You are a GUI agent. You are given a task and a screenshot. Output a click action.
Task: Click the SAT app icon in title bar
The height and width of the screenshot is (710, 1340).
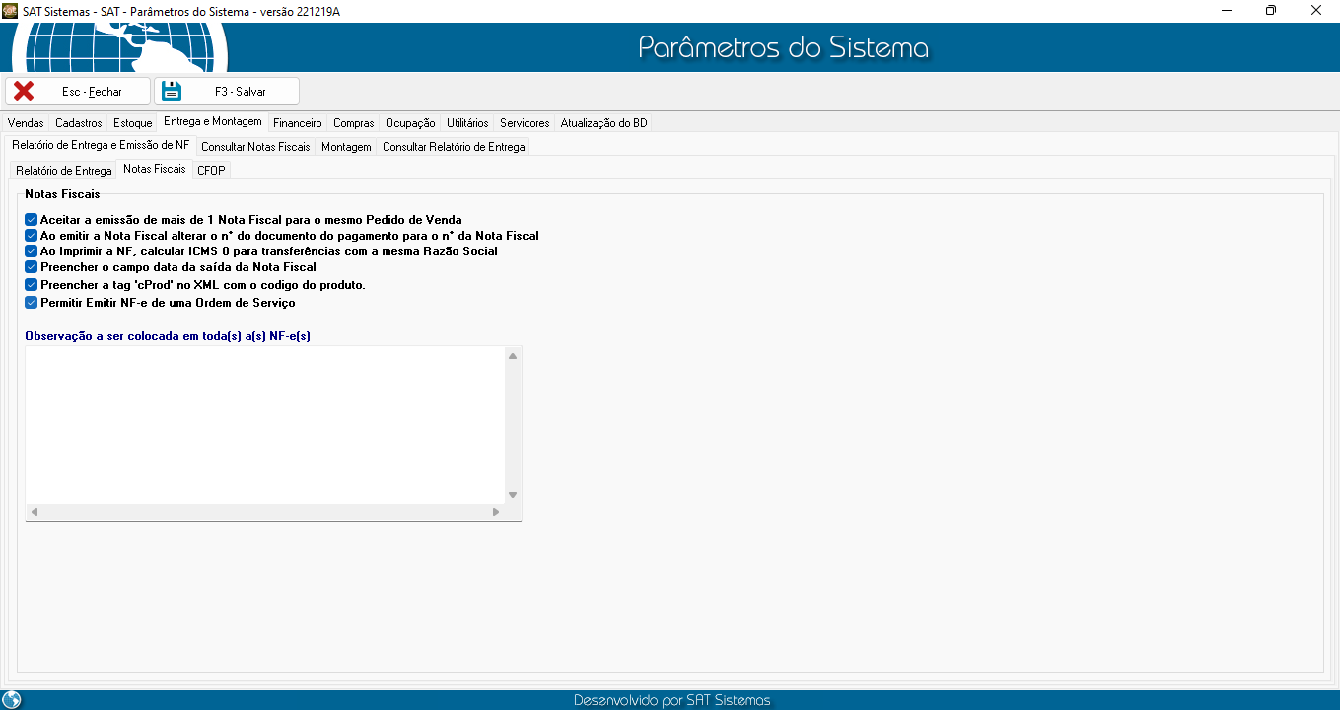pyautogui.click(x=10, y=10)
